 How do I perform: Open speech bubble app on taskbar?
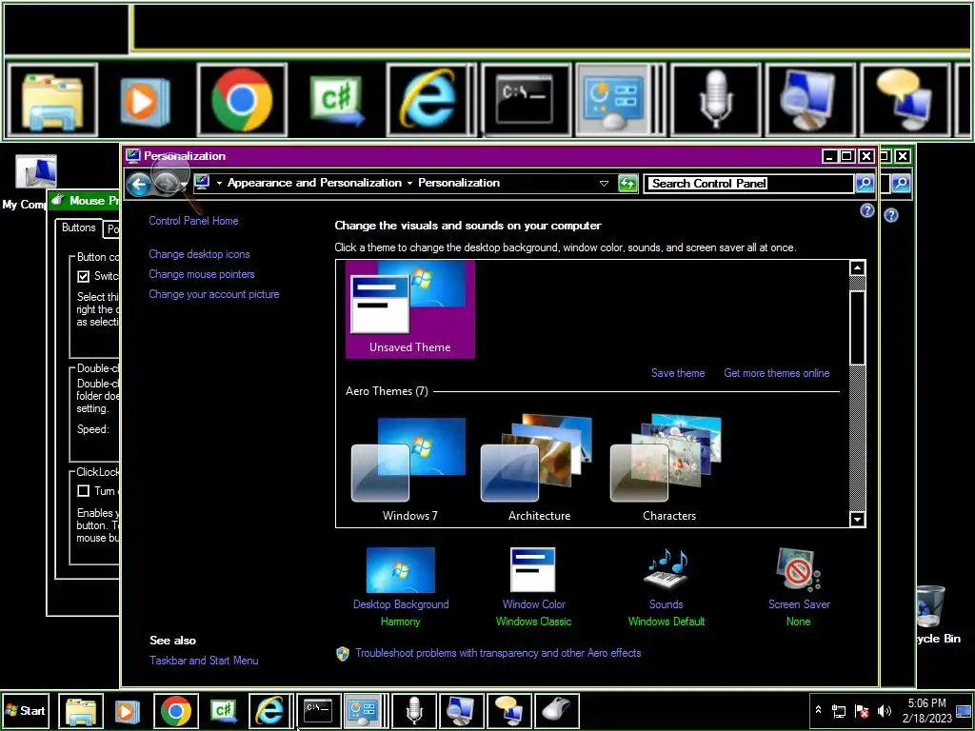[508, 710]
